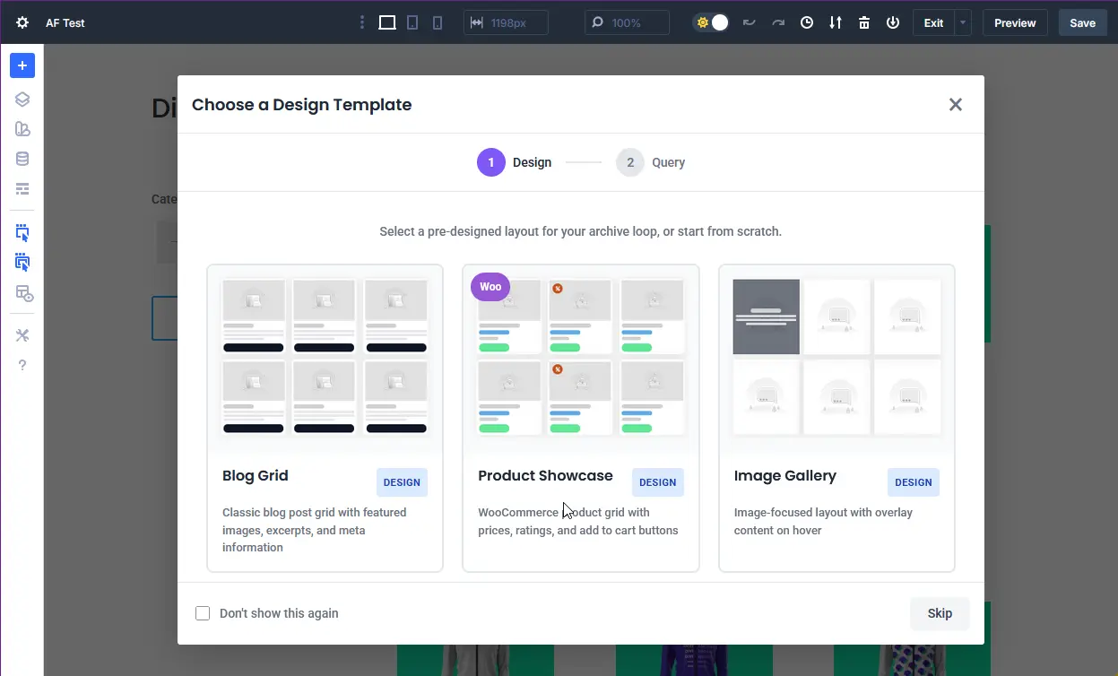This screenshot has width=1118, height=676.
Task: Open the Exit button dropdown arrow
Action: 962,22
